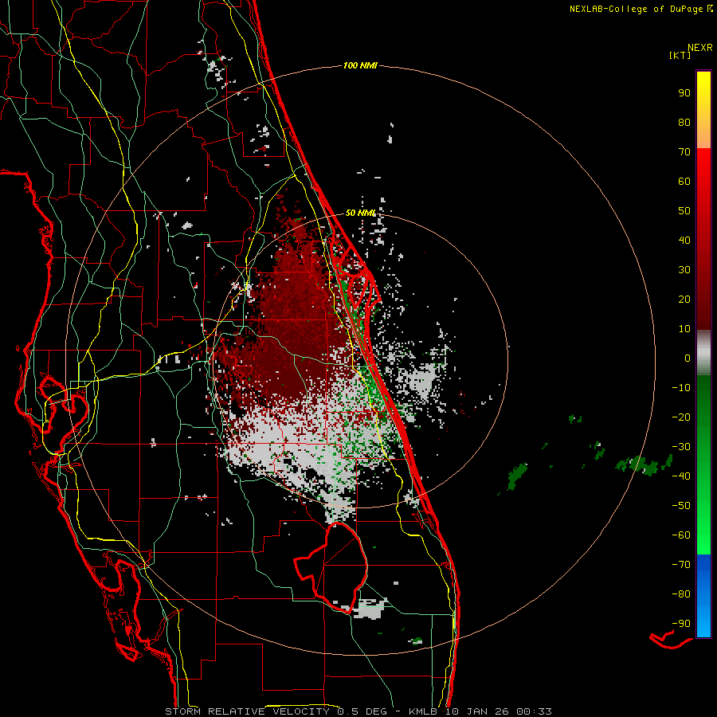Viewport: 717px width, 717px height.
Task: Click the 00:33 timestamp
Action: (x=534, y=711)
